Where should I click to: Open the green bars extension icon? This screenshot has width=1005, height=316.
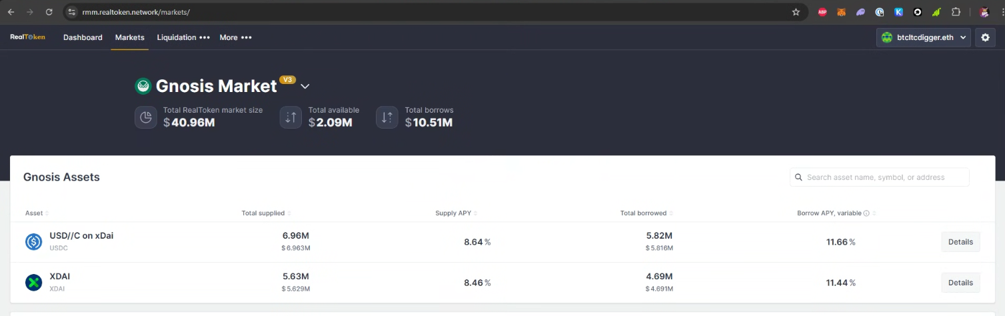(936, 12)
